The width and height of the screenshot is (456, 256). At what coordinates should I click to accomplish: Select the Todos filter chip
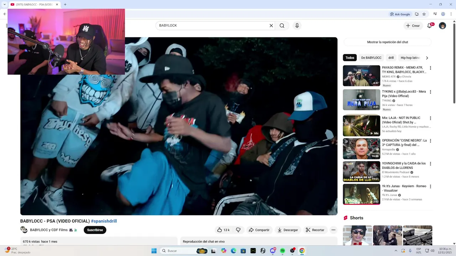(x=350, y=58)
